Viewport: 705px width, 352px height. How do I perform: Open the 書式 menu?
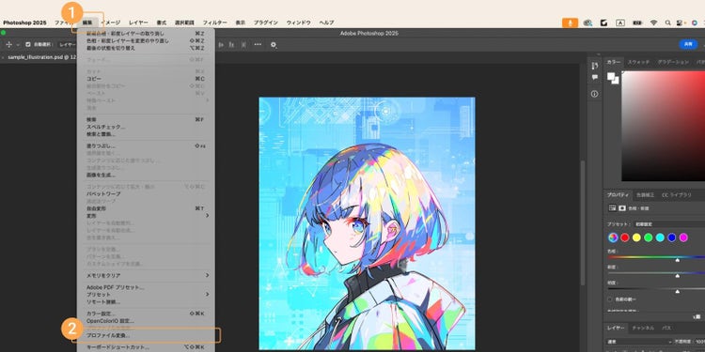[x=162, y=23]
